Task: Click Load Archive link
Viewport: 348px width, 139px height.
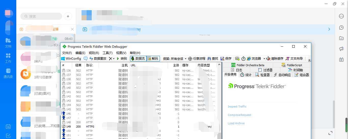Action: click(x=236, y=123)
